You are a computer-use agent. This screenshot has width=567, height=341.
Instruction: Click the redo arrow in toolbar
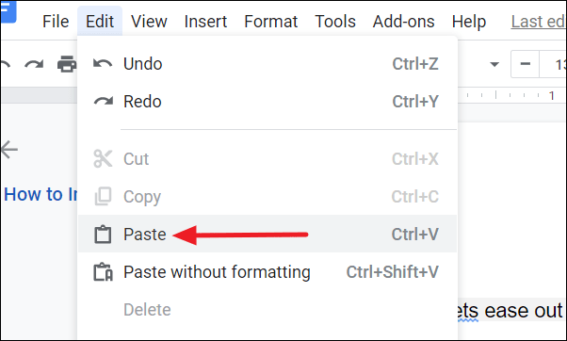point(34,65)
